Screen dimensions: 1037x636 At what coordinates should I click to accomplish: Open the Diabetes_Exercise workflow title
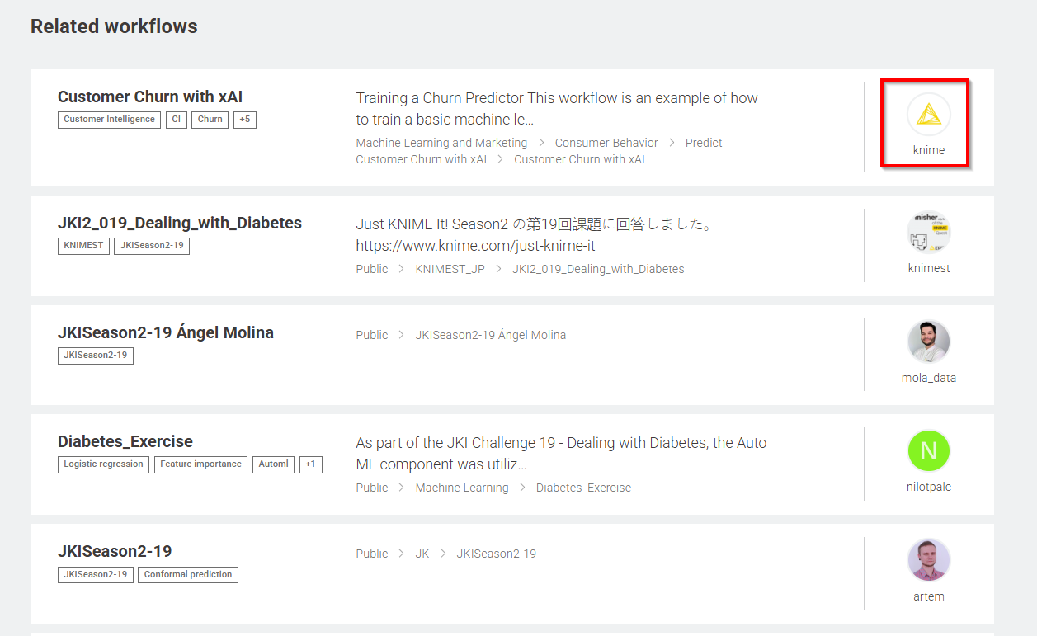click(125, 441)
